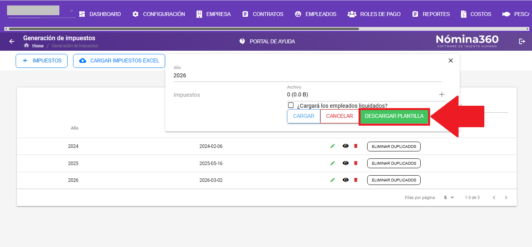Edit the 2024 row with pencil icon
The image size is (532, 247).
point(333,146)
